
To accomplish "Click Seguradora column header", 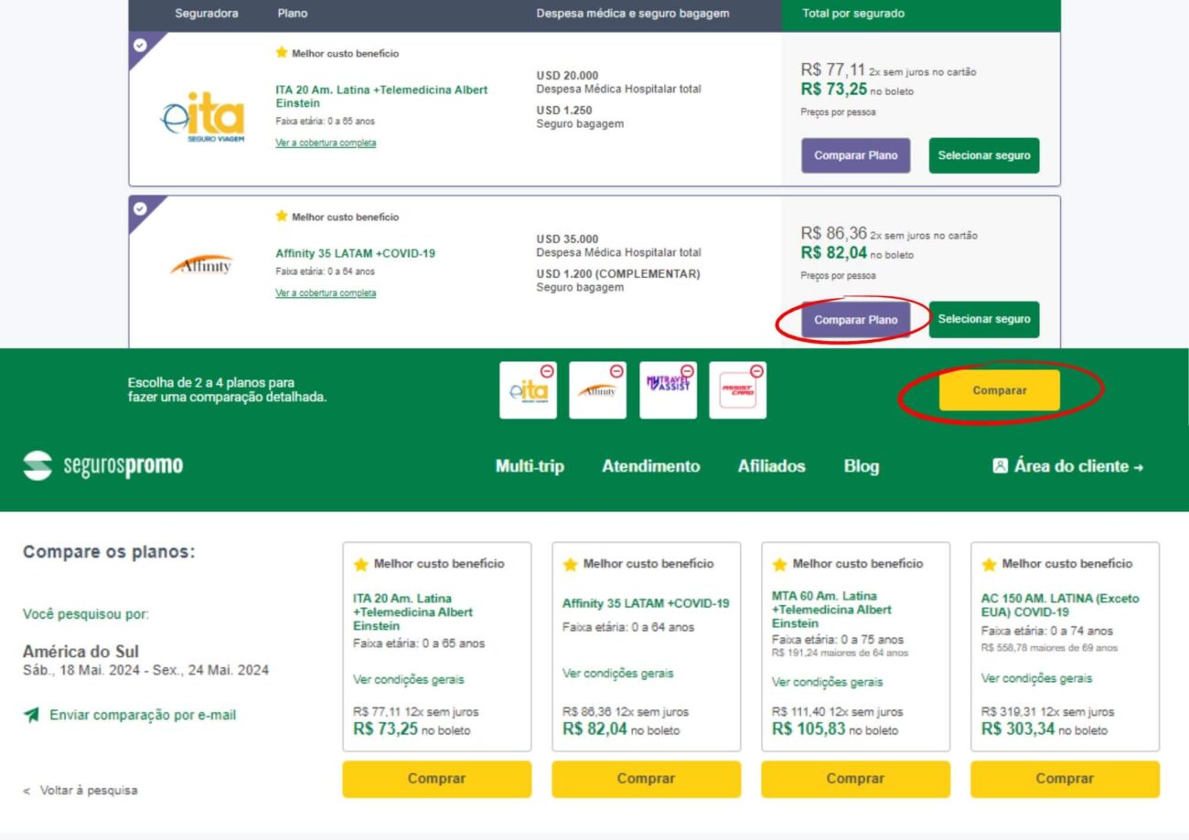I will (205, 14).
